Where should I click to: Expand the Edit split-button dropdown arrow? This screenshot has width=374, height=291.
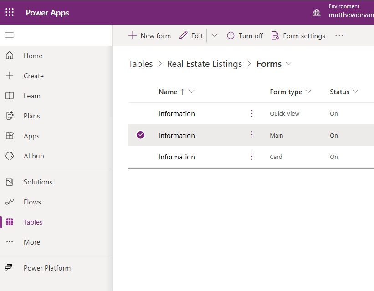click(215, 36)
